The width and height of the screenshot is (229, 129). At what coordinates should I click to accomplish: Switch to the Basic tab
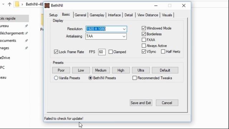pyautogui.click(x=66, y=14)
